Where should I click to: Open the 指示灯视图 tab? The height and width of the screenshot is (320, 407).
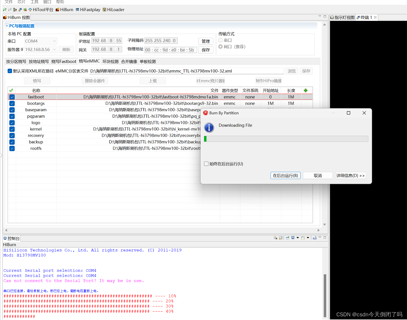(x=343, y=17)
